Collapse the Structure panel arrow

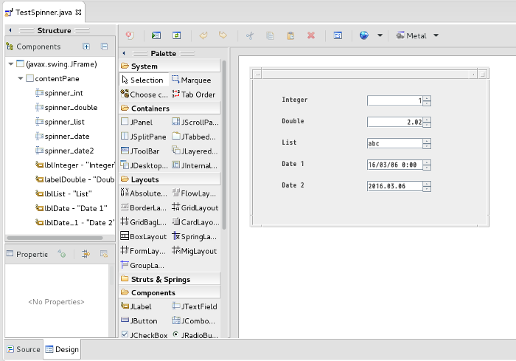[10, 30]
